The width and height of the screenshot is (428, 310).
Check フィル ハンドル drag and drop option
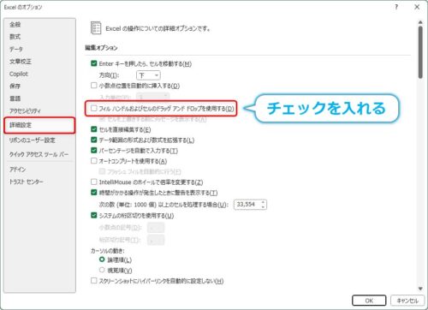point(93,109)
